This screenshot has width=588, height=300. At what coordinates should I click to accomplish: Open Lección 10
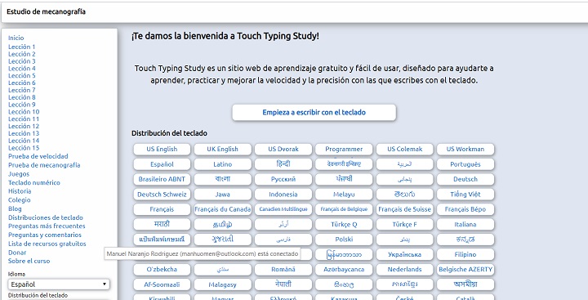point(24,111)
